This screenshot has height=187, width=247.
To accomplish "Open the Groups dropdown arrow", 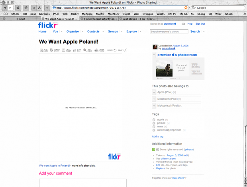I will click(122, 31).
